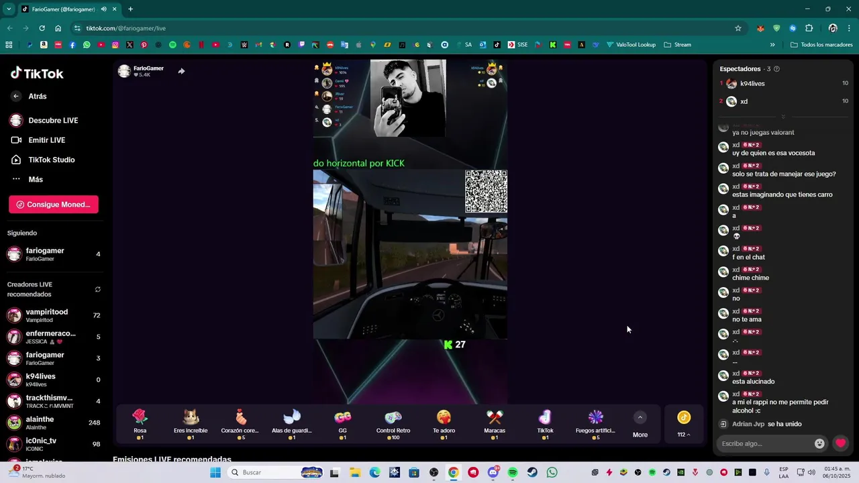Send the Te adoro gift
The width and height of the screenshot is (859, 483).
pos(444,424)
